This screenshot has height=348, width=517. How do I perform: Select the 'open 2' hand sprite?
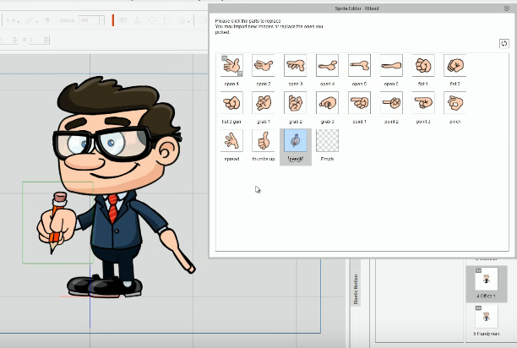coord(264,65)
